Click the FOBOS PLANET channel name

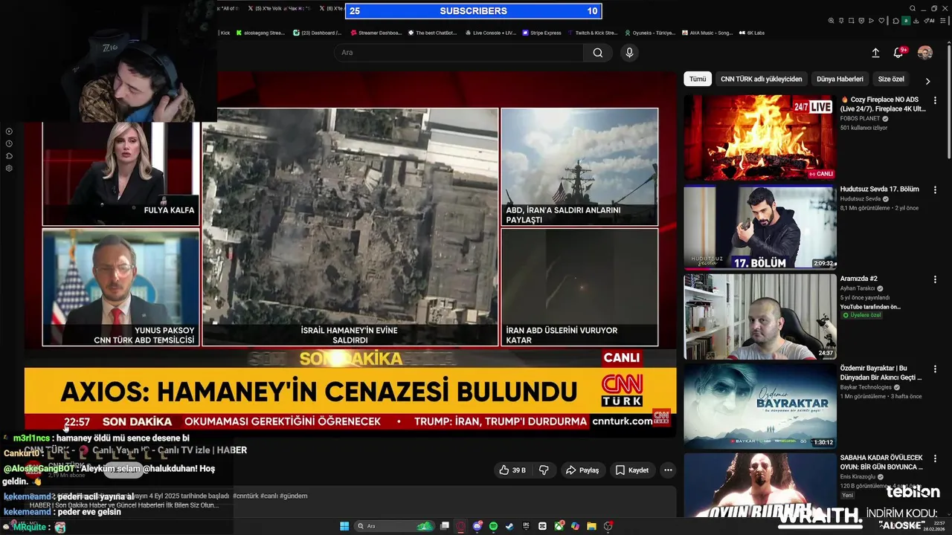(860, 118)
